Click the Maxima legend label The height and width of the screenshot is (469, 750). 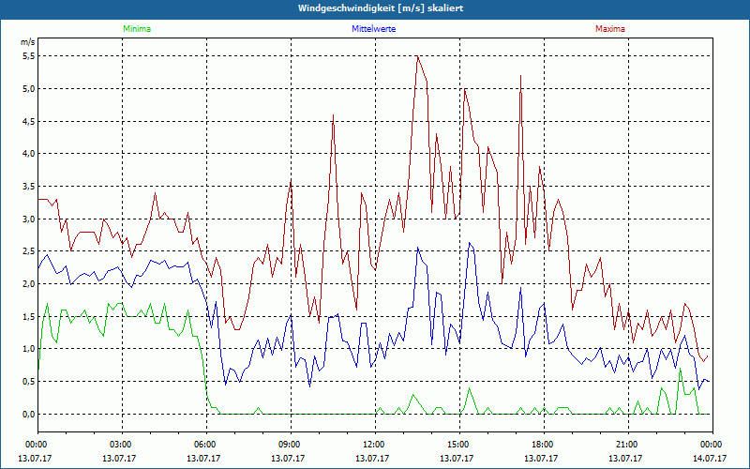click(610, 29)
